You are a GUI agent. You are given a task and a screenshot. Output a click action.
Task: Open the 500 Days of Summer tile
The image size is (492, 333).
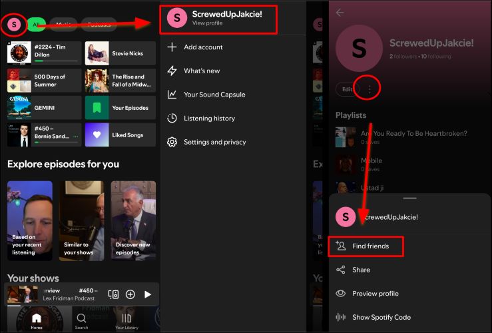tap(44, 81)
